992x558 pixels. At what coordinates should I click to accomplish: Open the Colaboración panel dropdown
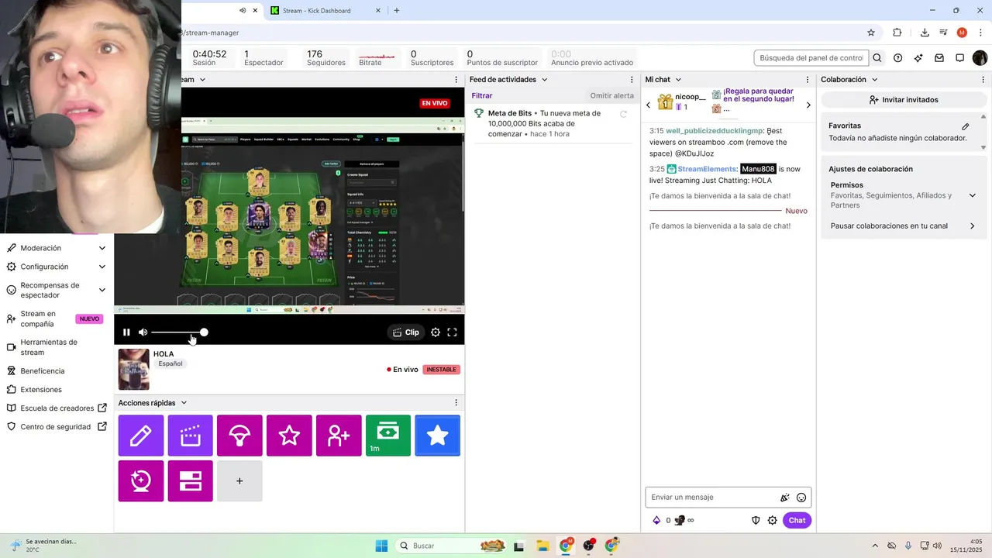pyautogui.click(x=874, y=80)
